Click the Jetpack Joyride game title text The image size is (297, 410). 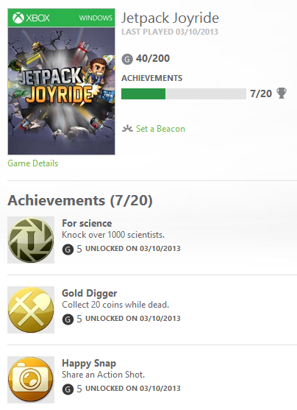[170, 18]
